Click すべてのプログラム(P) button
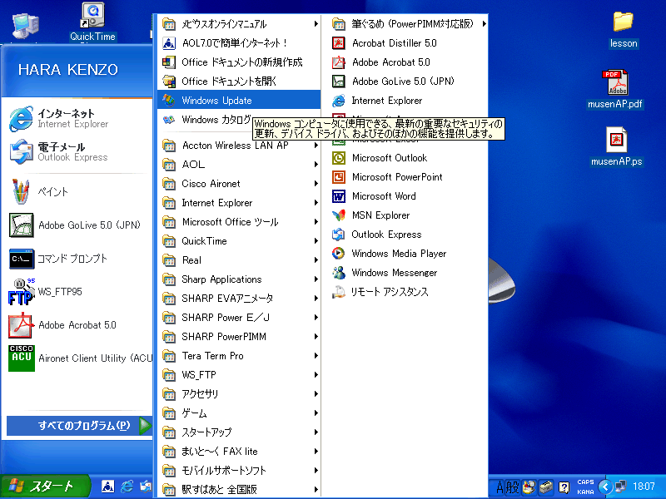The width and height of the screenshot is (666, 499). (x=79, y=425)
